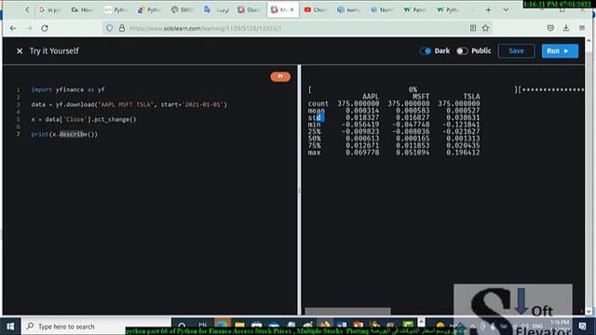Close the Try it Yourself panel
This screenshot has height=335, width=596.
[x=20, y=51]
